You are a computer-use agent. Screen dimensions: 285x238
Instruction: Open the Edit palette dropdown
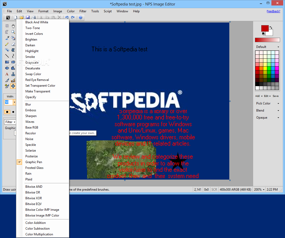[x=267, y=96]
